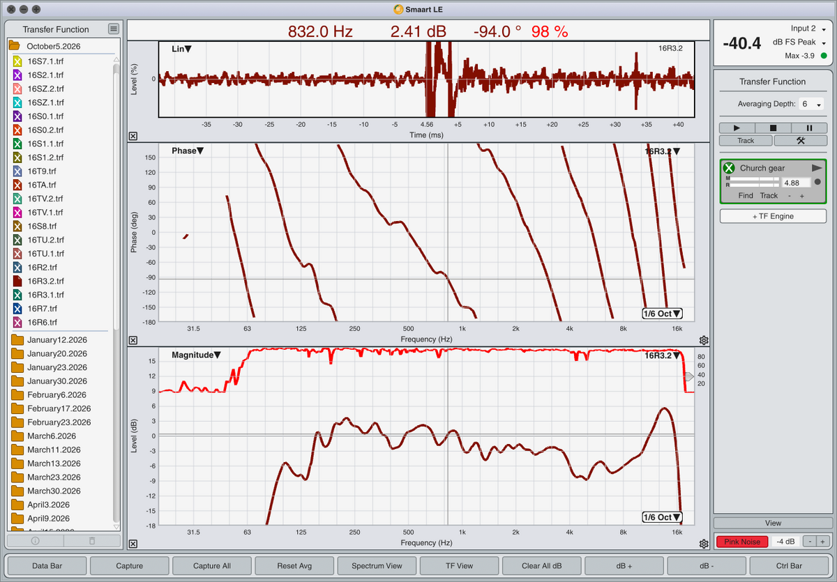Start measurement with the play button
The image size is (837, 582).
click(x=738, y=128)
